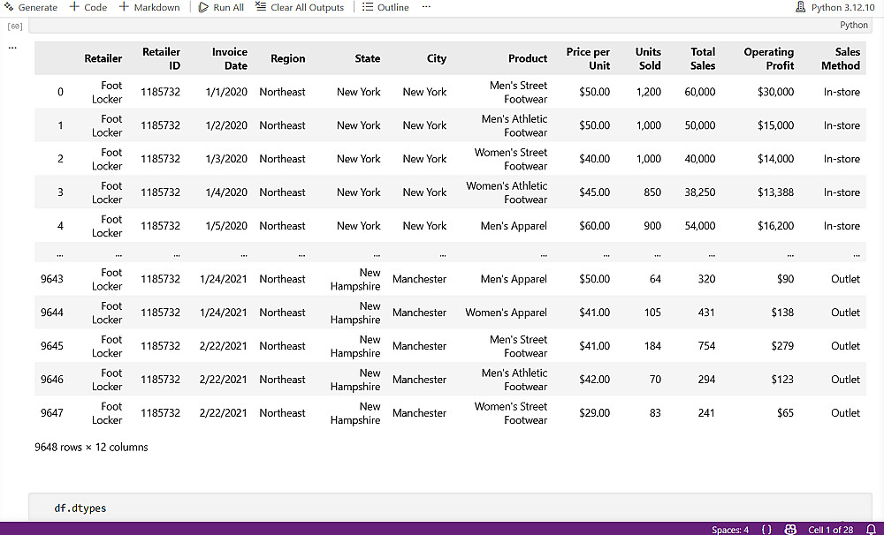Screen dimensions: 884x535
Task: Select the $42.00 price cell
Action: coord(595,380)
